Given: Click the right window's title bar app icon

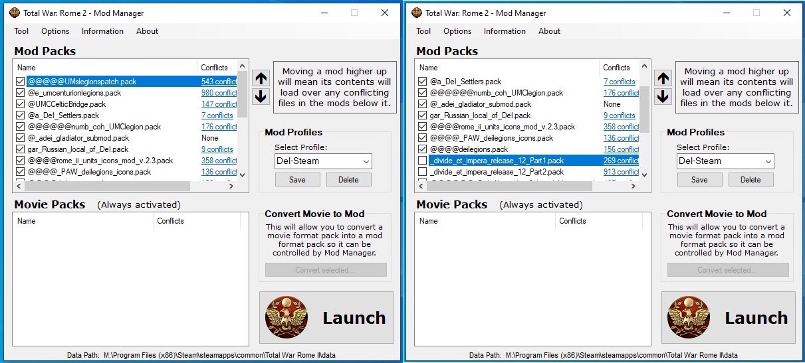Looking at the screenshot, I should click(x=416, y=13).
